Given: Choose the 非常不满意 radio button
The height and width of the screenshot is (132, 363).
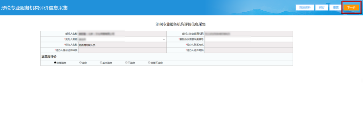Looking at the screenshot, I should click(149, 62).
